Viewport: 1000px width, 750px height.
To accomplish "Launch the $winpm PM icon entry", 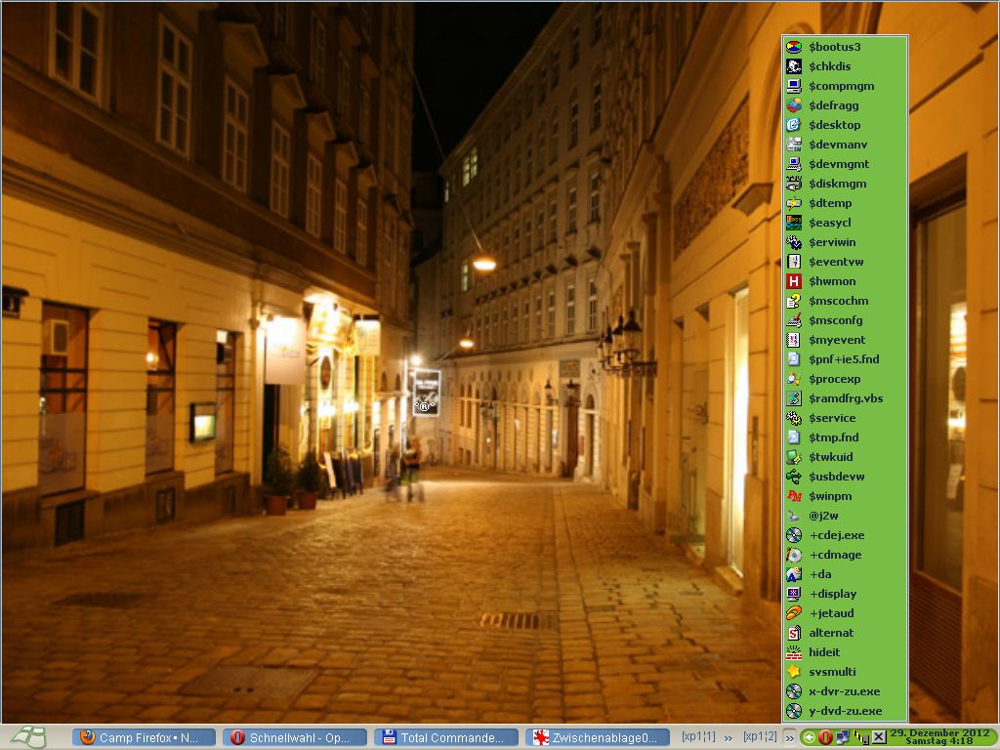I will coord(794,496).
